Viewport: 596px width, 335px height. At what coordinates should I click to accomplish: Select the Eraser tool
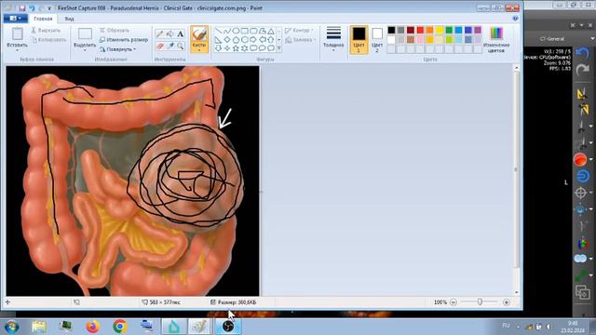point(159,46)
